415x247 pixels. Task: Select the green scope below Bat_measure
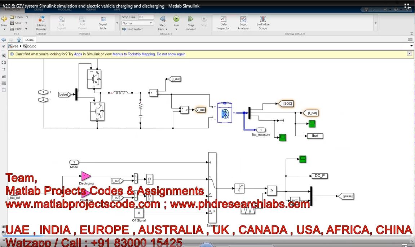(x=283, y=137)
